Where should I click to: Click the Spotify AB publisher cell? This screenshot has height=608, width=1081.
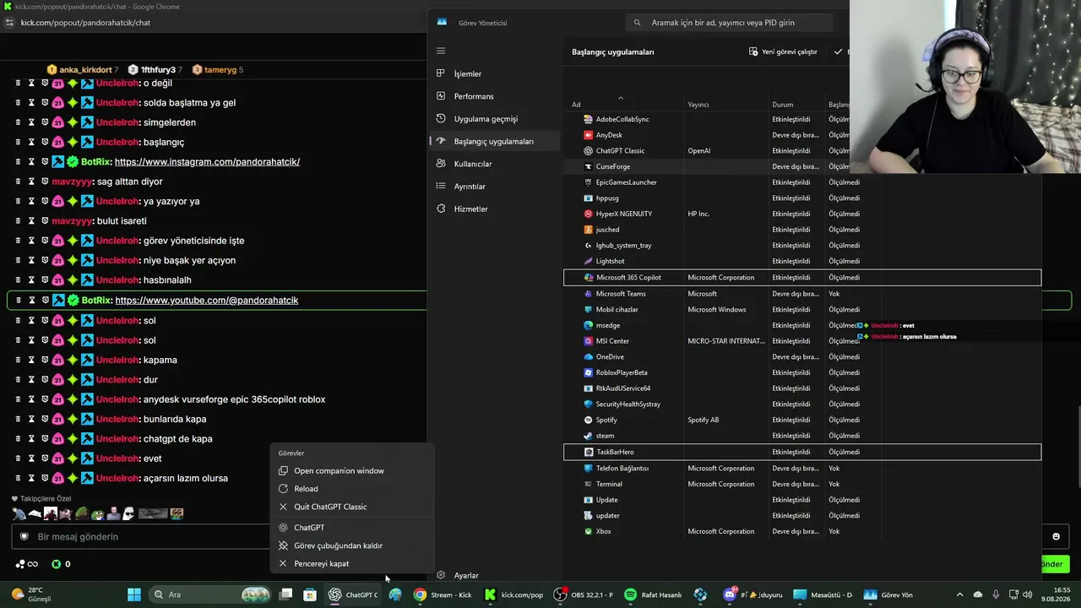pyautogui.click(x=703, y=420)
